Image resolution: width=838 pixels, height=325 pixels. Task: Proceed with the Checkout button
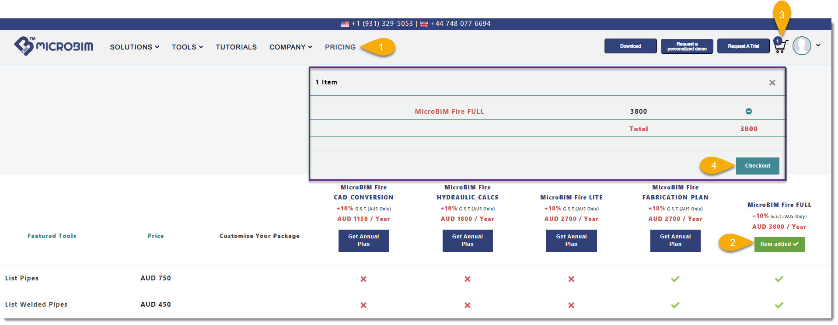click(758, 166)
